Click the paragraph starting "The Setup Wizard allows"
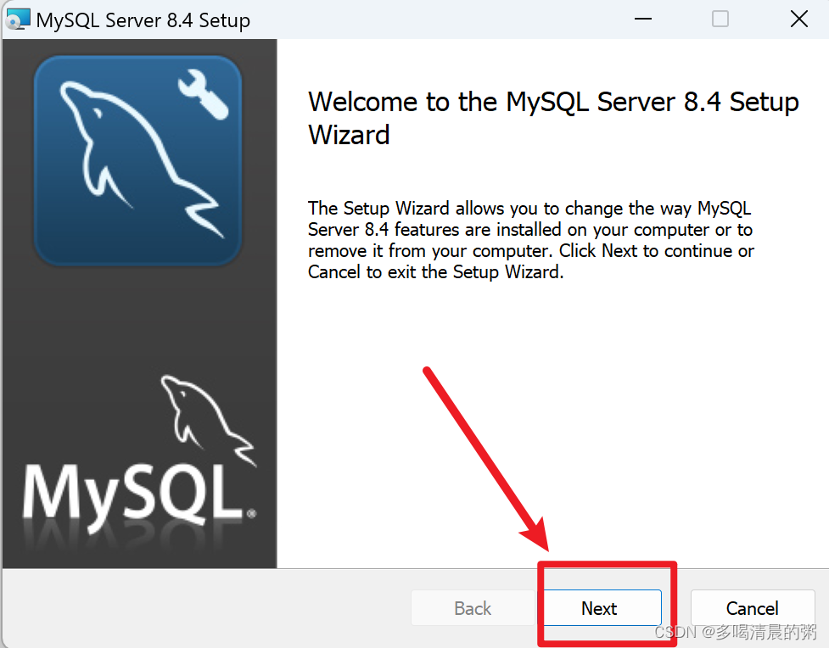This screenshot has height=648, width=829. (531, 240)
